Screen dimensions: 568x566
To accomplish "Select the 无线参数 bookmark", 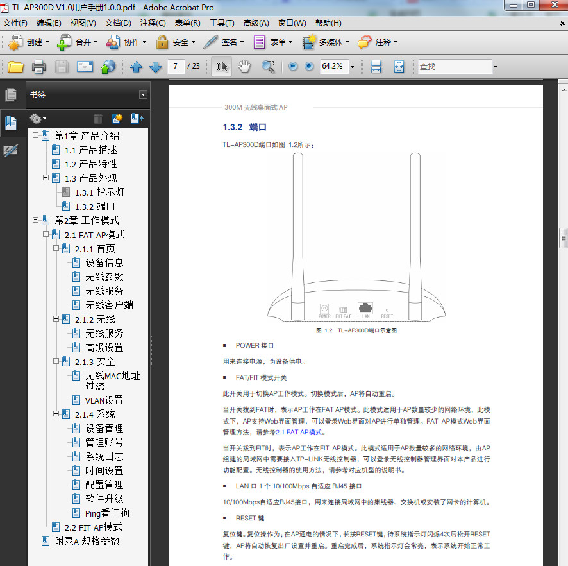I will pos(104,277).
